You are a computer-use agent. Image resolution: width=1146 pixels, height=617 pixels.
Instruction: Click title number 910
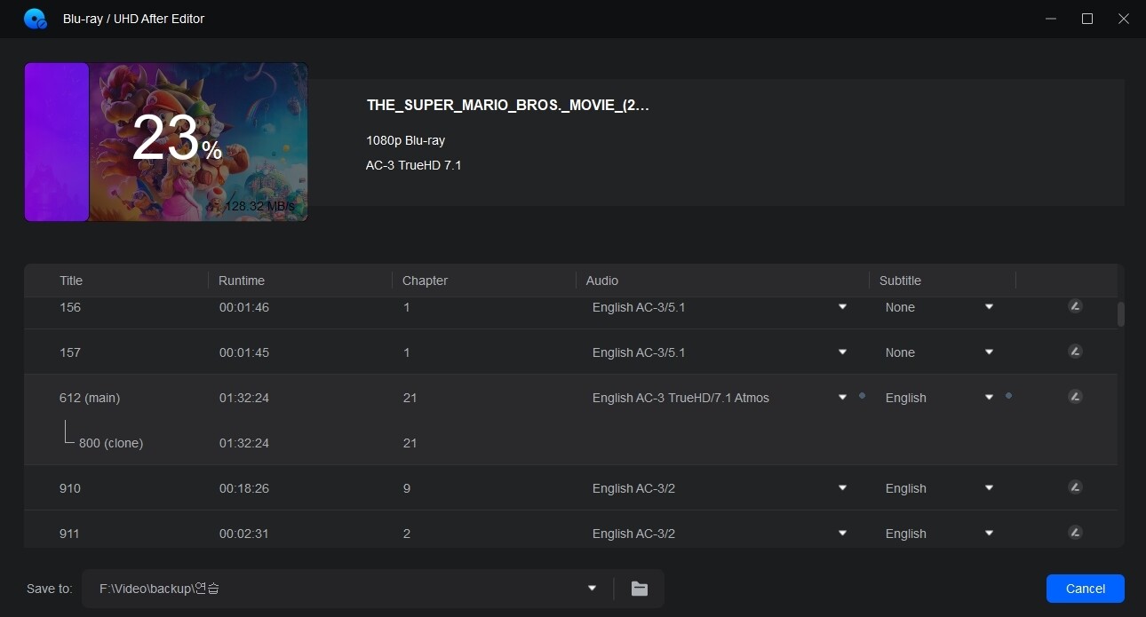point(70,488)
